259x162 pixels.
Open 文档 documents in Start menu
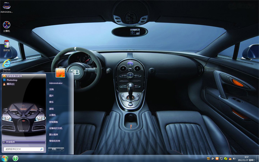(x=51, y=89)
